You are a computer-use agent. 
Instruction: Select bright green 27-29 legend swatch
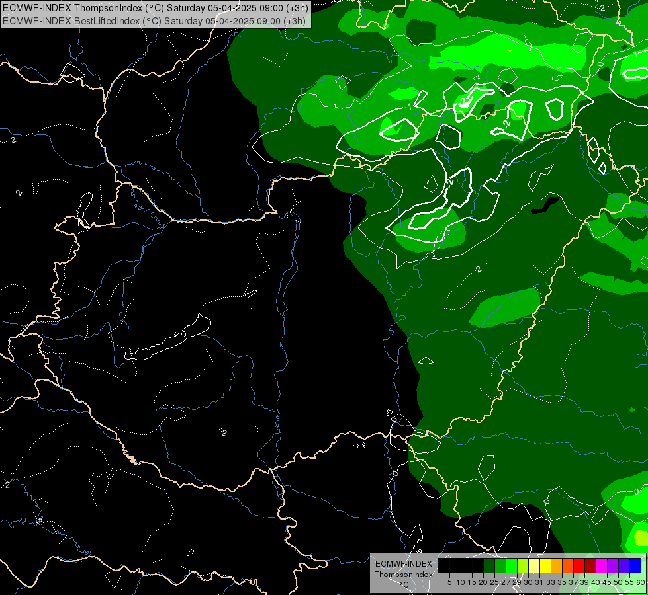coord(512,566)
